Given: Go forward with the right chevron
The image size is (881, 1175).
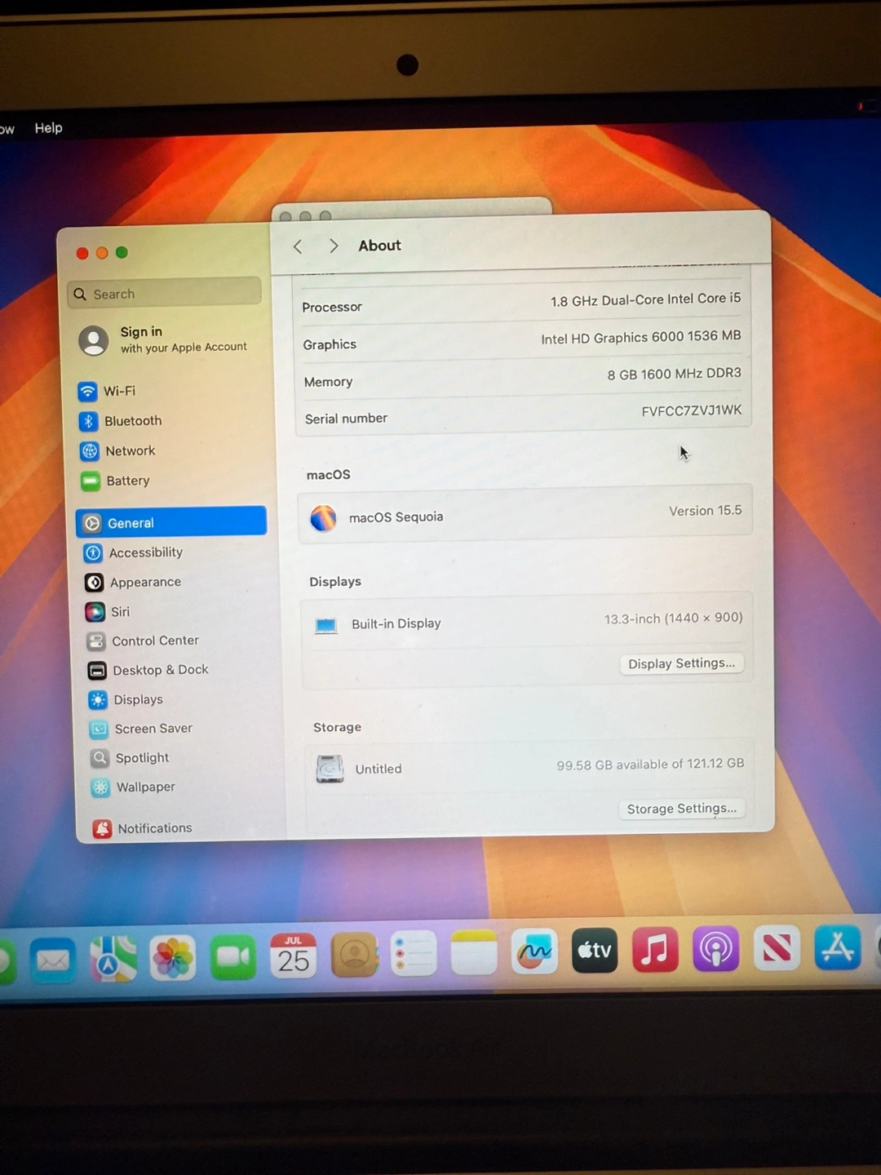Looking at the screenshot, I should (x=333, y=246).
